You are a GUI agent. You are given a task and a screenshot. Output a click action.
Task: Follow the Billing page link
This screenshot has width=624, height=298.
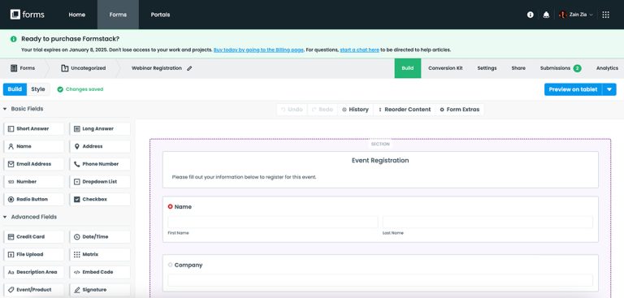point(258,50)
